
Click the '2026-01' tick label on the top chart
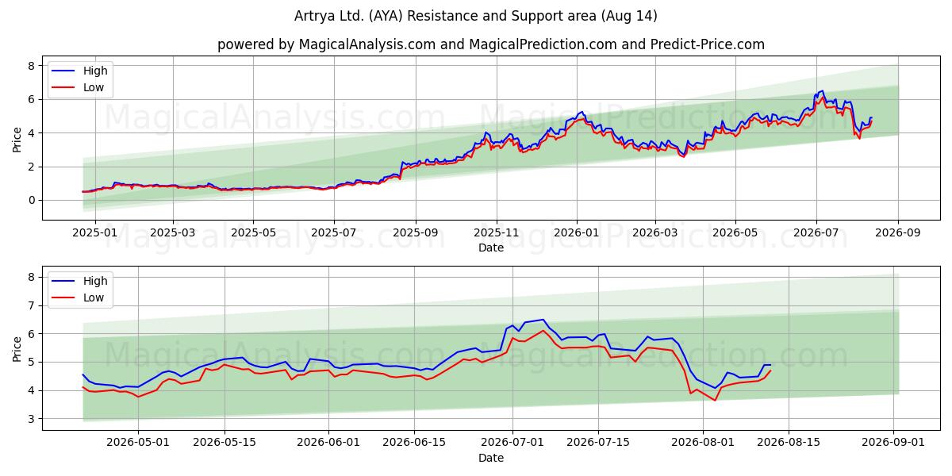(577, 234)
